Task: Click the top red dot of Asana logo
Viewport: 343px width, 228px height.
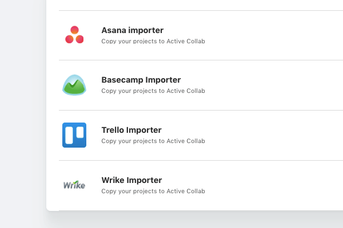Action: [x=74, y=30]
